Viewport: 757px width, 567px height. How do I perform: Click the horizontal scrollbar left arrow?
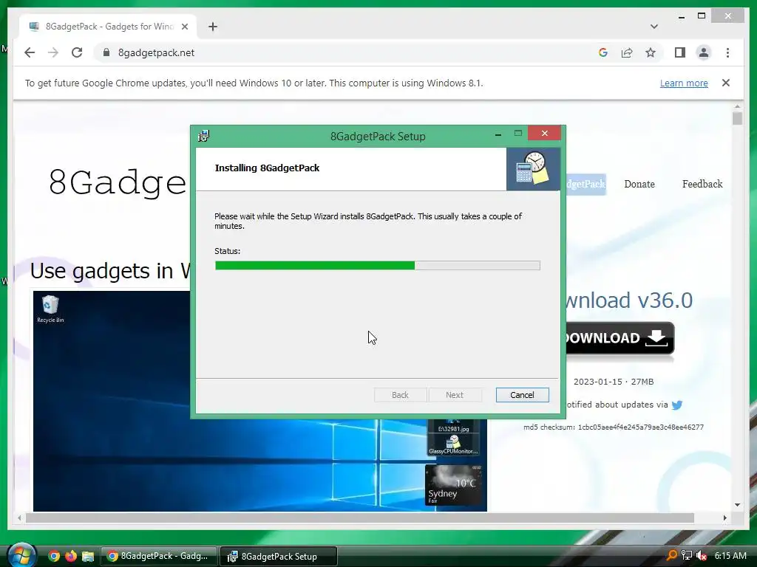coord(19,518)
